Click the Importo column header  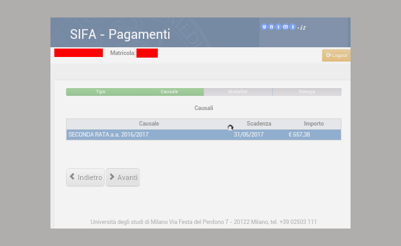(314, 124)
